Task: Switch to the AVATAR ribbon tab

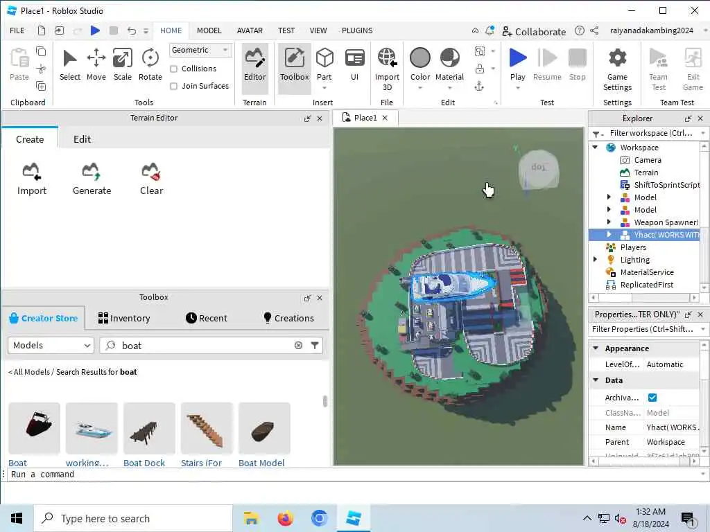Action: 250,30
